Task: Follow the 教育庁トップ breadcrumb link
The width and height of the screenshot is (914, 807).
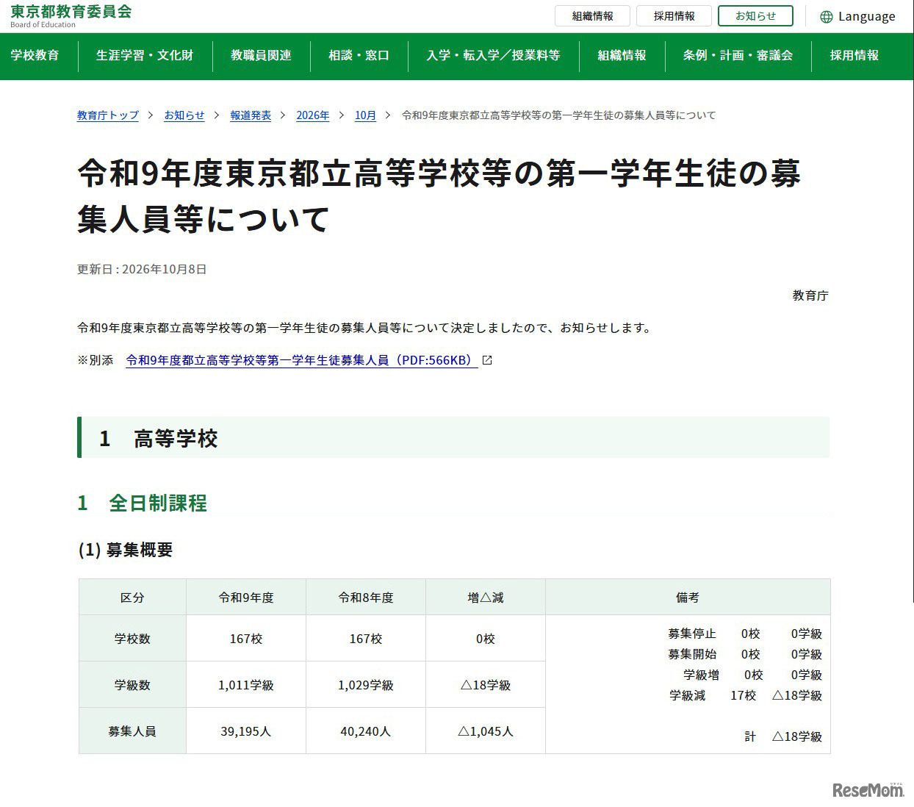Action: [x=108, y=115]
